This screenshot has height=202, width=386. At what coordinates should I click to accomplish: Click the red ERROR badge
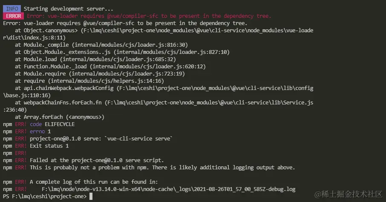pos(12,16)
